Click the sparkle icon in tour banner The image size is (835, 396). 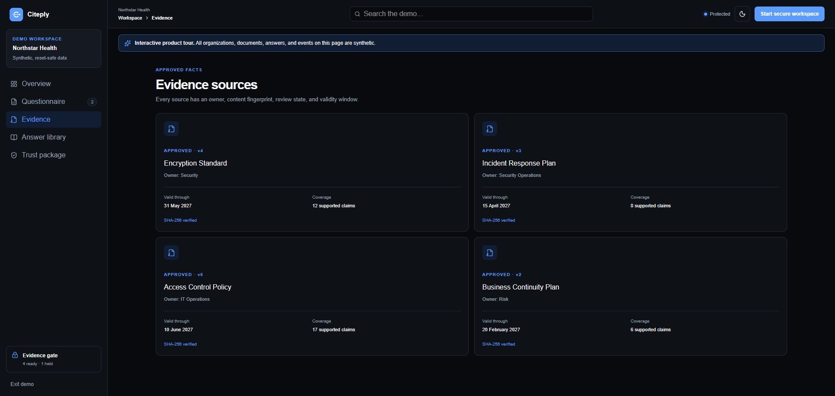pyautogui.click(x=127, y=43)
